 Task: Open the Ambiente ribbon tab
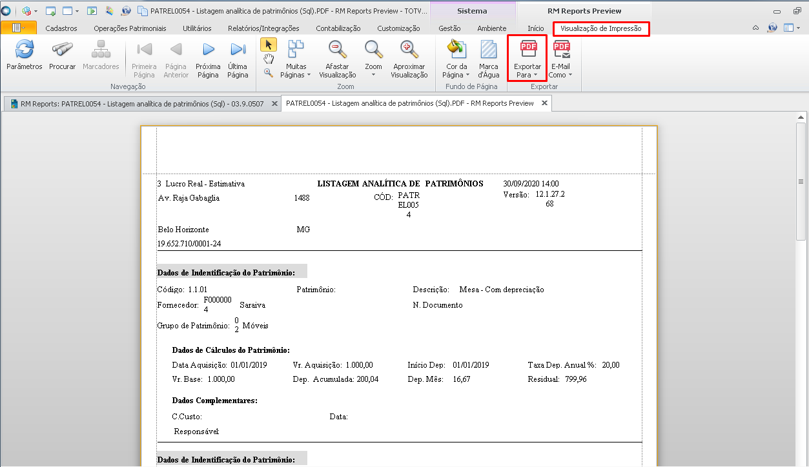pos(492,28)
